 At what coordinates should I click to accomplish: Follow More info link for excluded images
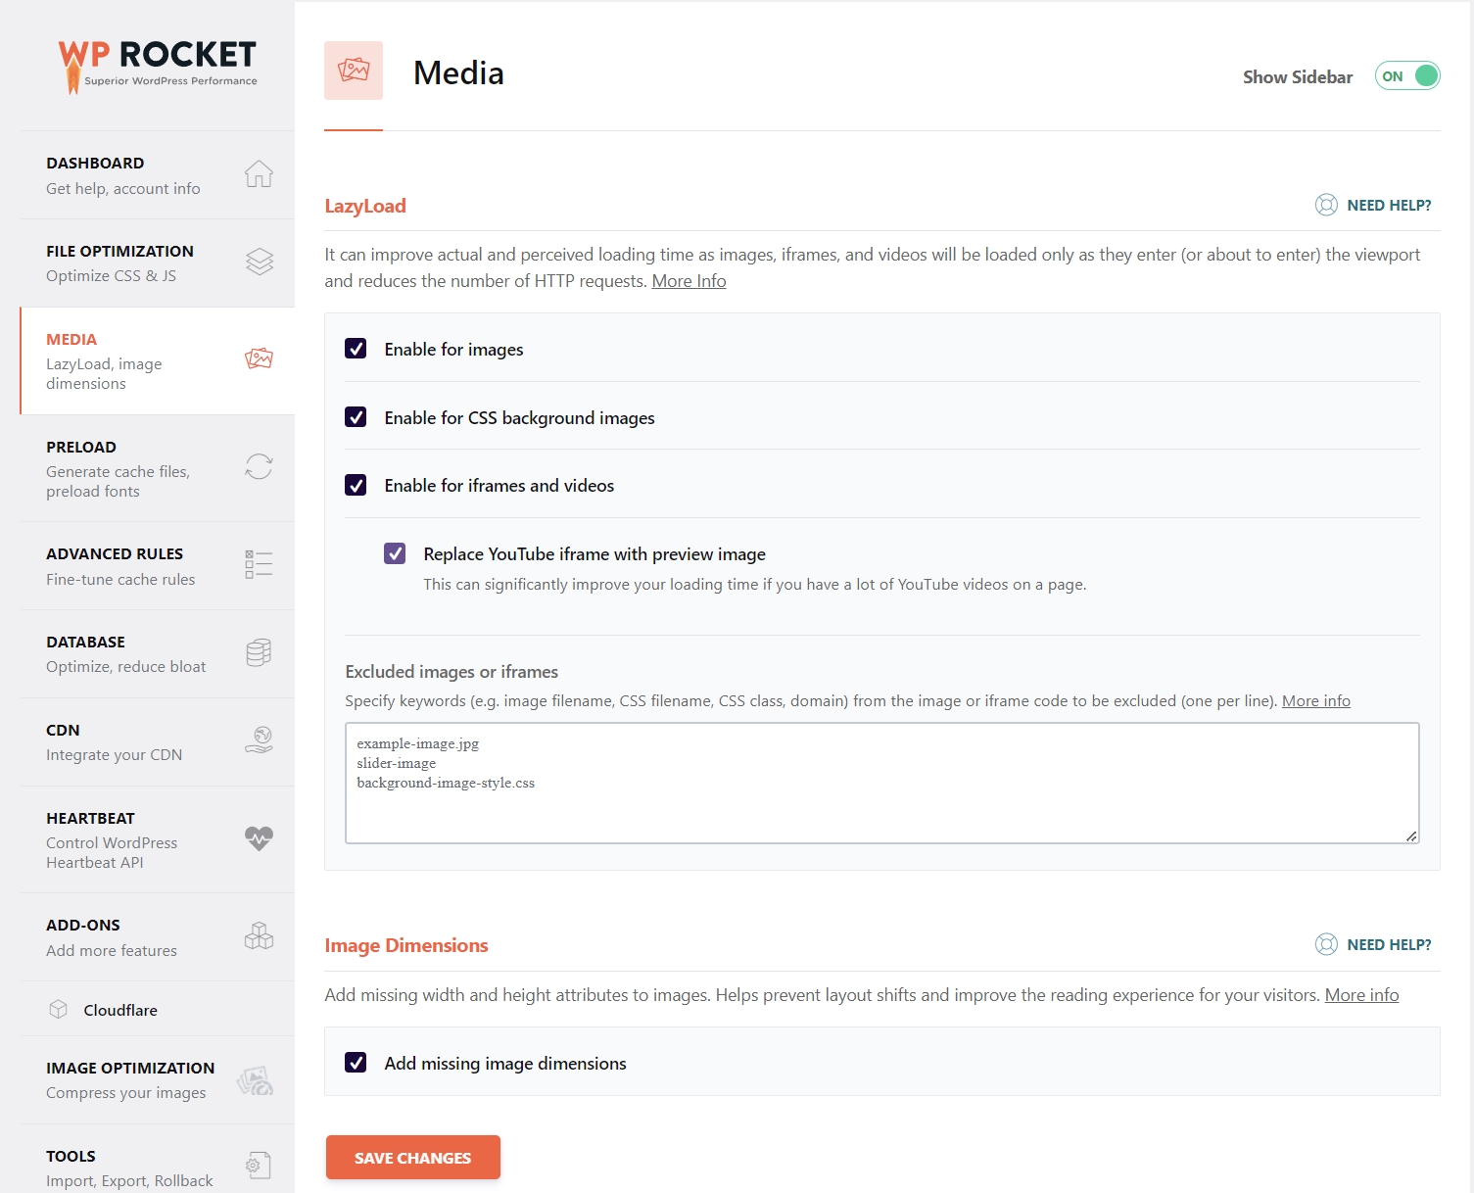point(1316,700)
